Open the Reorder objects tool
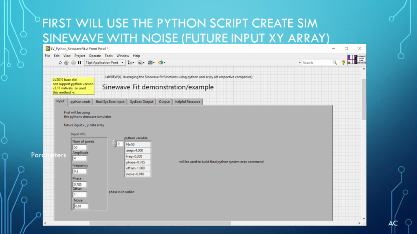The height and width of the screenshot is (234, 417). point(161,63)
